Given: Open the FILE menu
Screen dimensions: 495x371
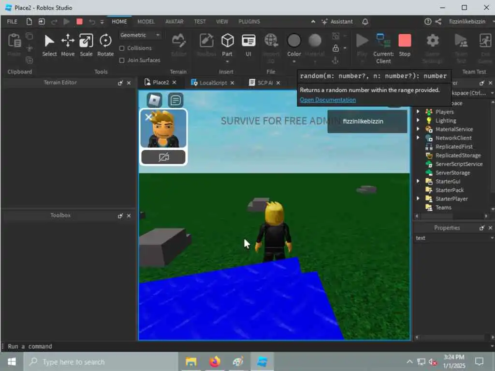Looking at the screenshot, I should point(12,21).
